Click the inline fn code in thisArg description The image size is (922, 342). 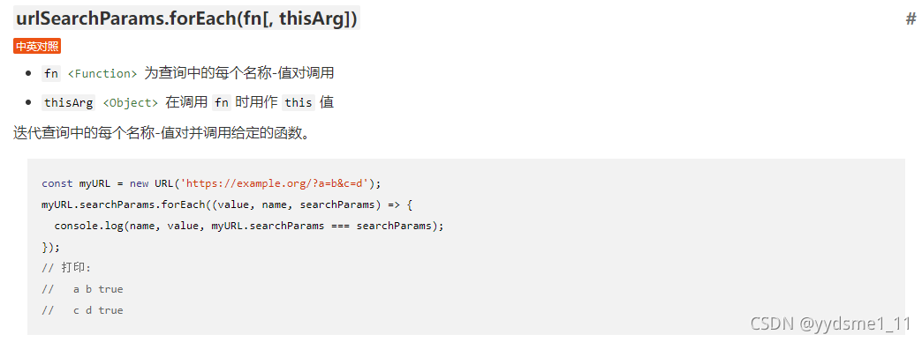221,102
